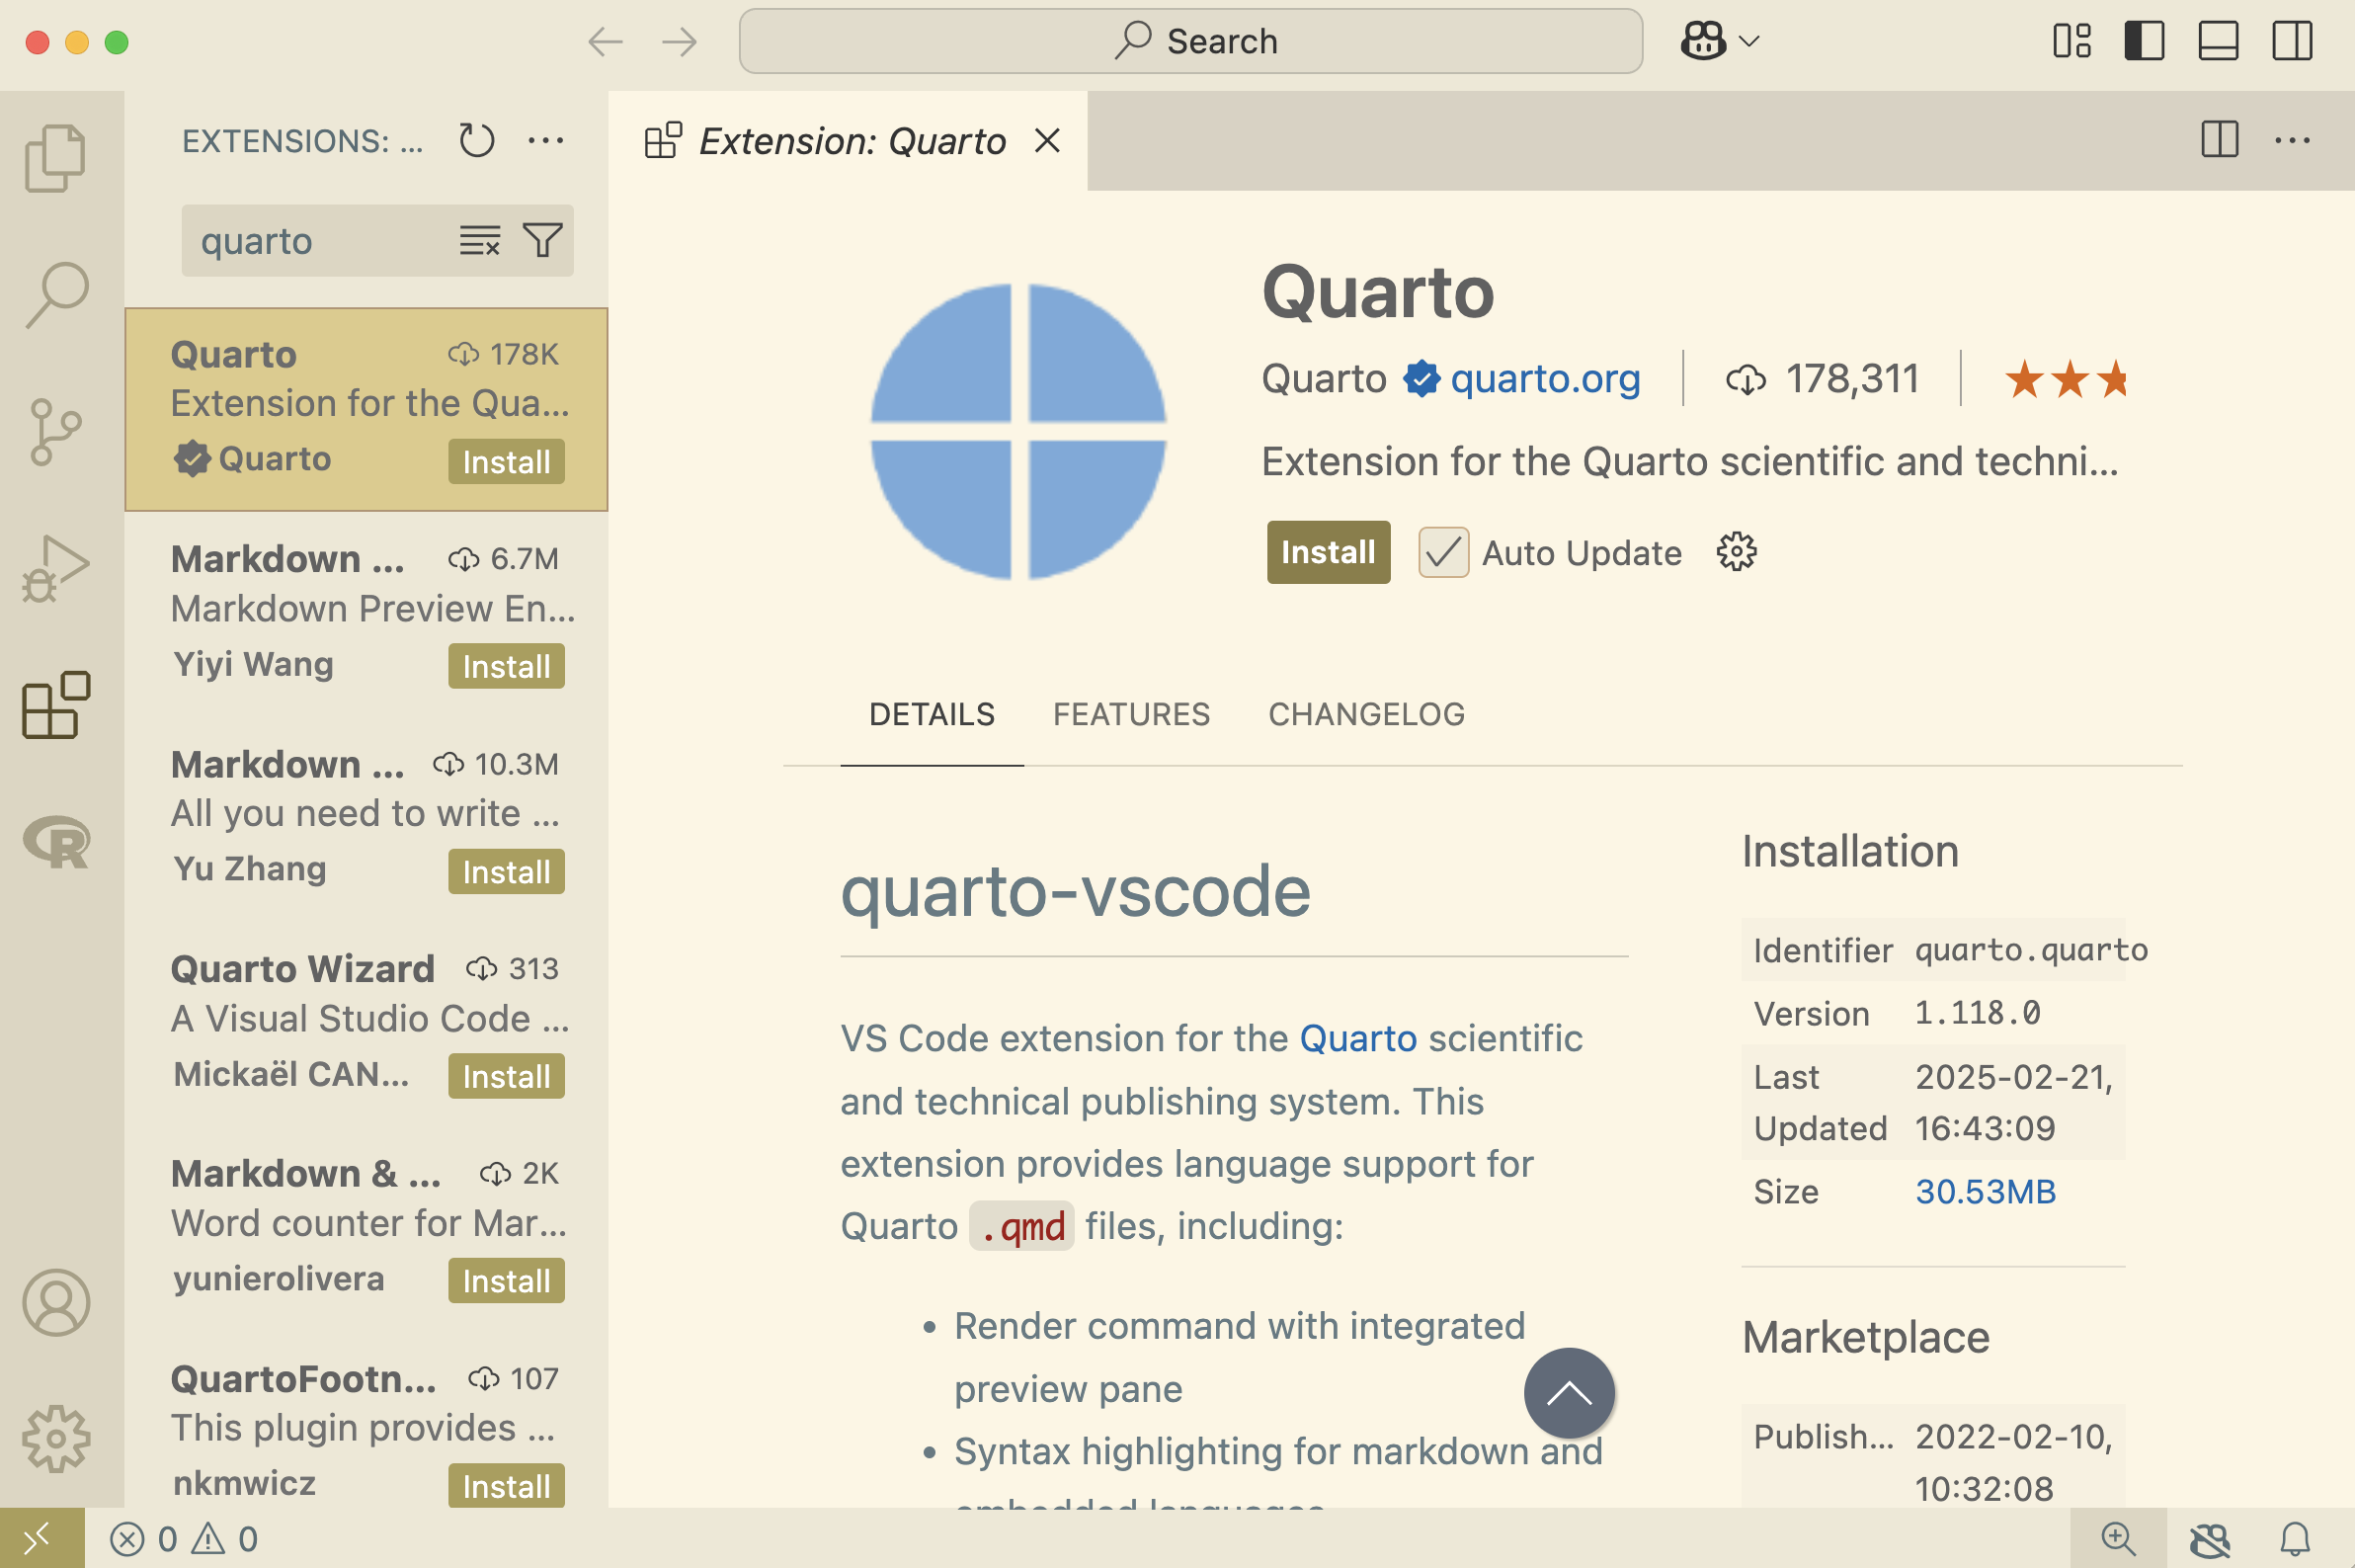Image resolution: width=2355 pixels, height=1568 pixels.
Task: Switch to the DETAILS tab
Action: [x=932, y=714]
